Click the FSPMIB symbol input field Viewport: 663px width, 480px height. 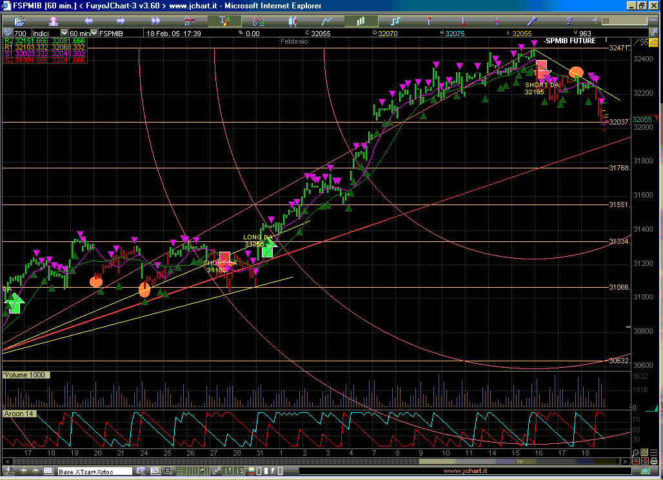click(x=119, y=33)
